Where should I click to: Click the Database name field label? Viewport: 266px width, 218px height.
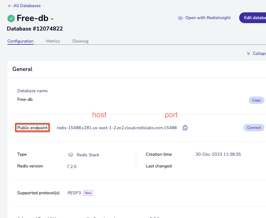click(x=32, y=91)
